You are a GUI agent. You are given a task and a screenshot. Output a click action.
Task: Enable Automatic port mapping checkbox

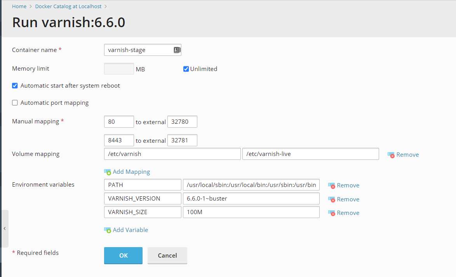15,103
